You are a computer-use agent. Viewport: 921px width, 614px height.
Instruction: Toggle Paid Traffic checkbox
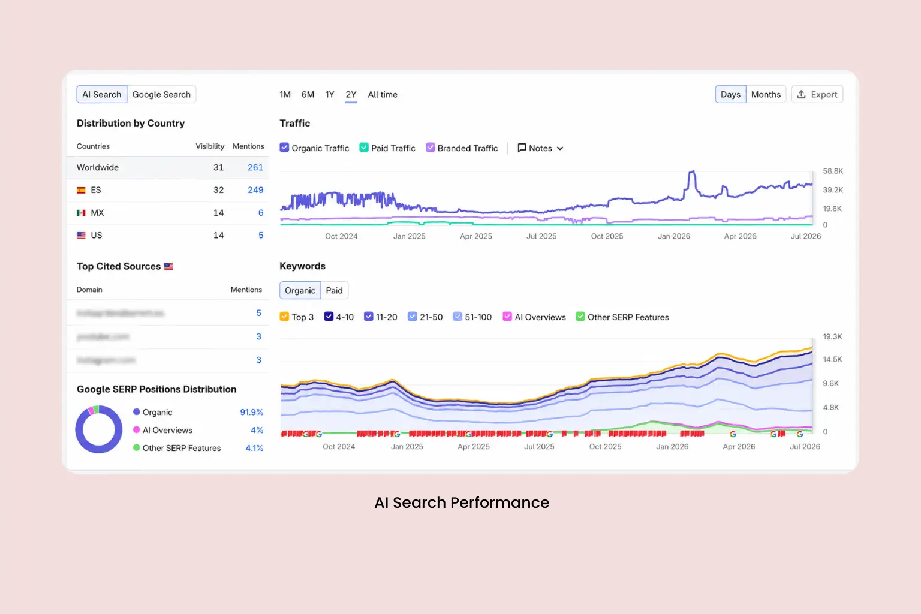pyautogui.click(x=364, y=148)
